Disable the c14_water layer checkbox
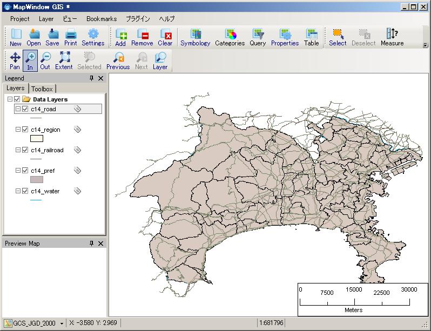Image resolution: width=431 pixels, height=331 pixels. pyautogui.click(x=25, y=191)
